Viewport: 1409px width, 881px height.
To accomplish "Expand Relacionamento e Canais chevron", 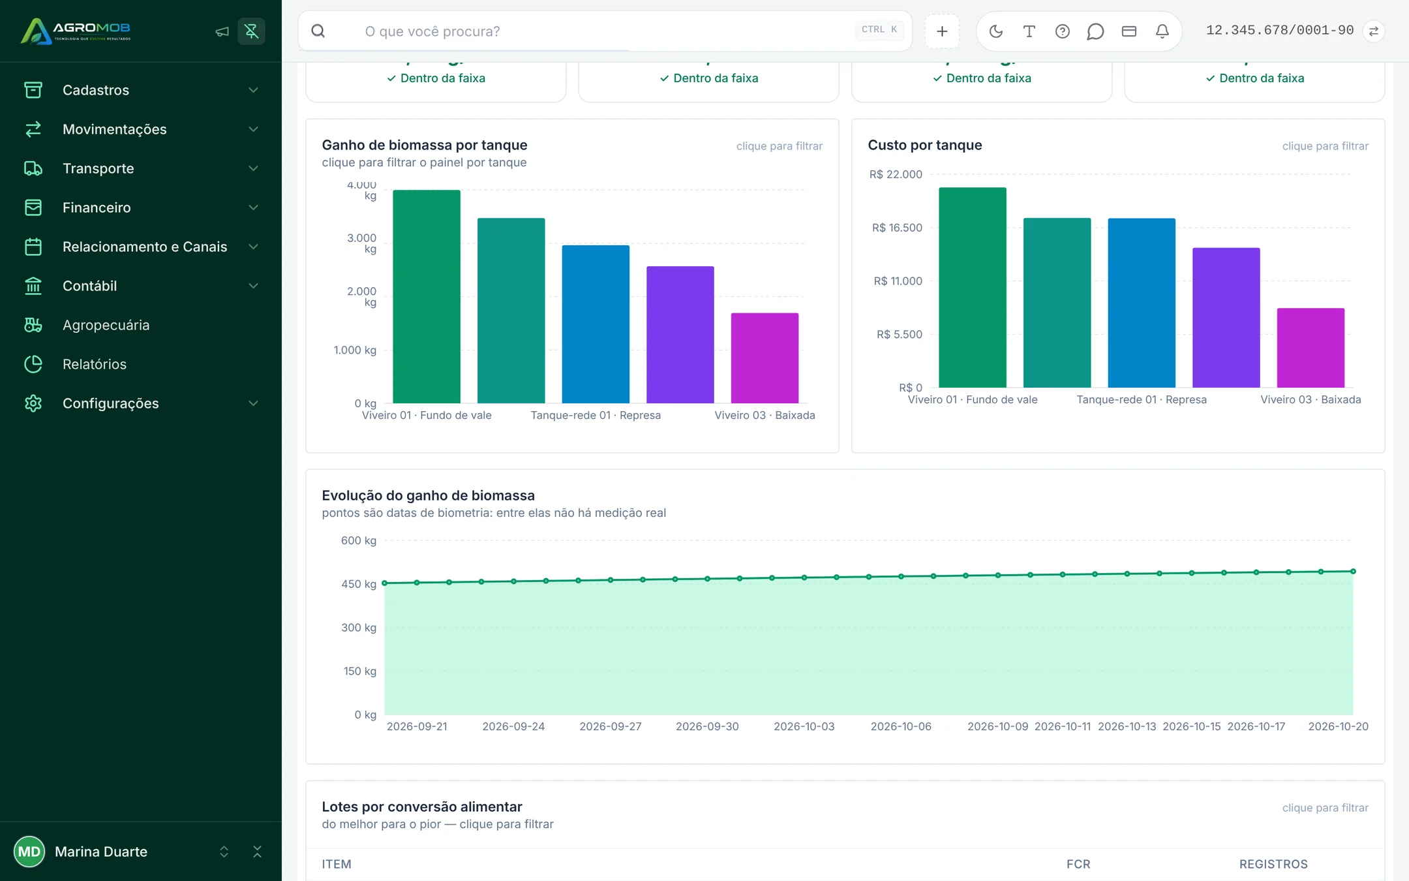I will tap(254, 247).
